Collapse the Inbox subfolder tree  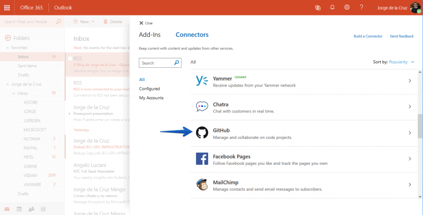14,94
